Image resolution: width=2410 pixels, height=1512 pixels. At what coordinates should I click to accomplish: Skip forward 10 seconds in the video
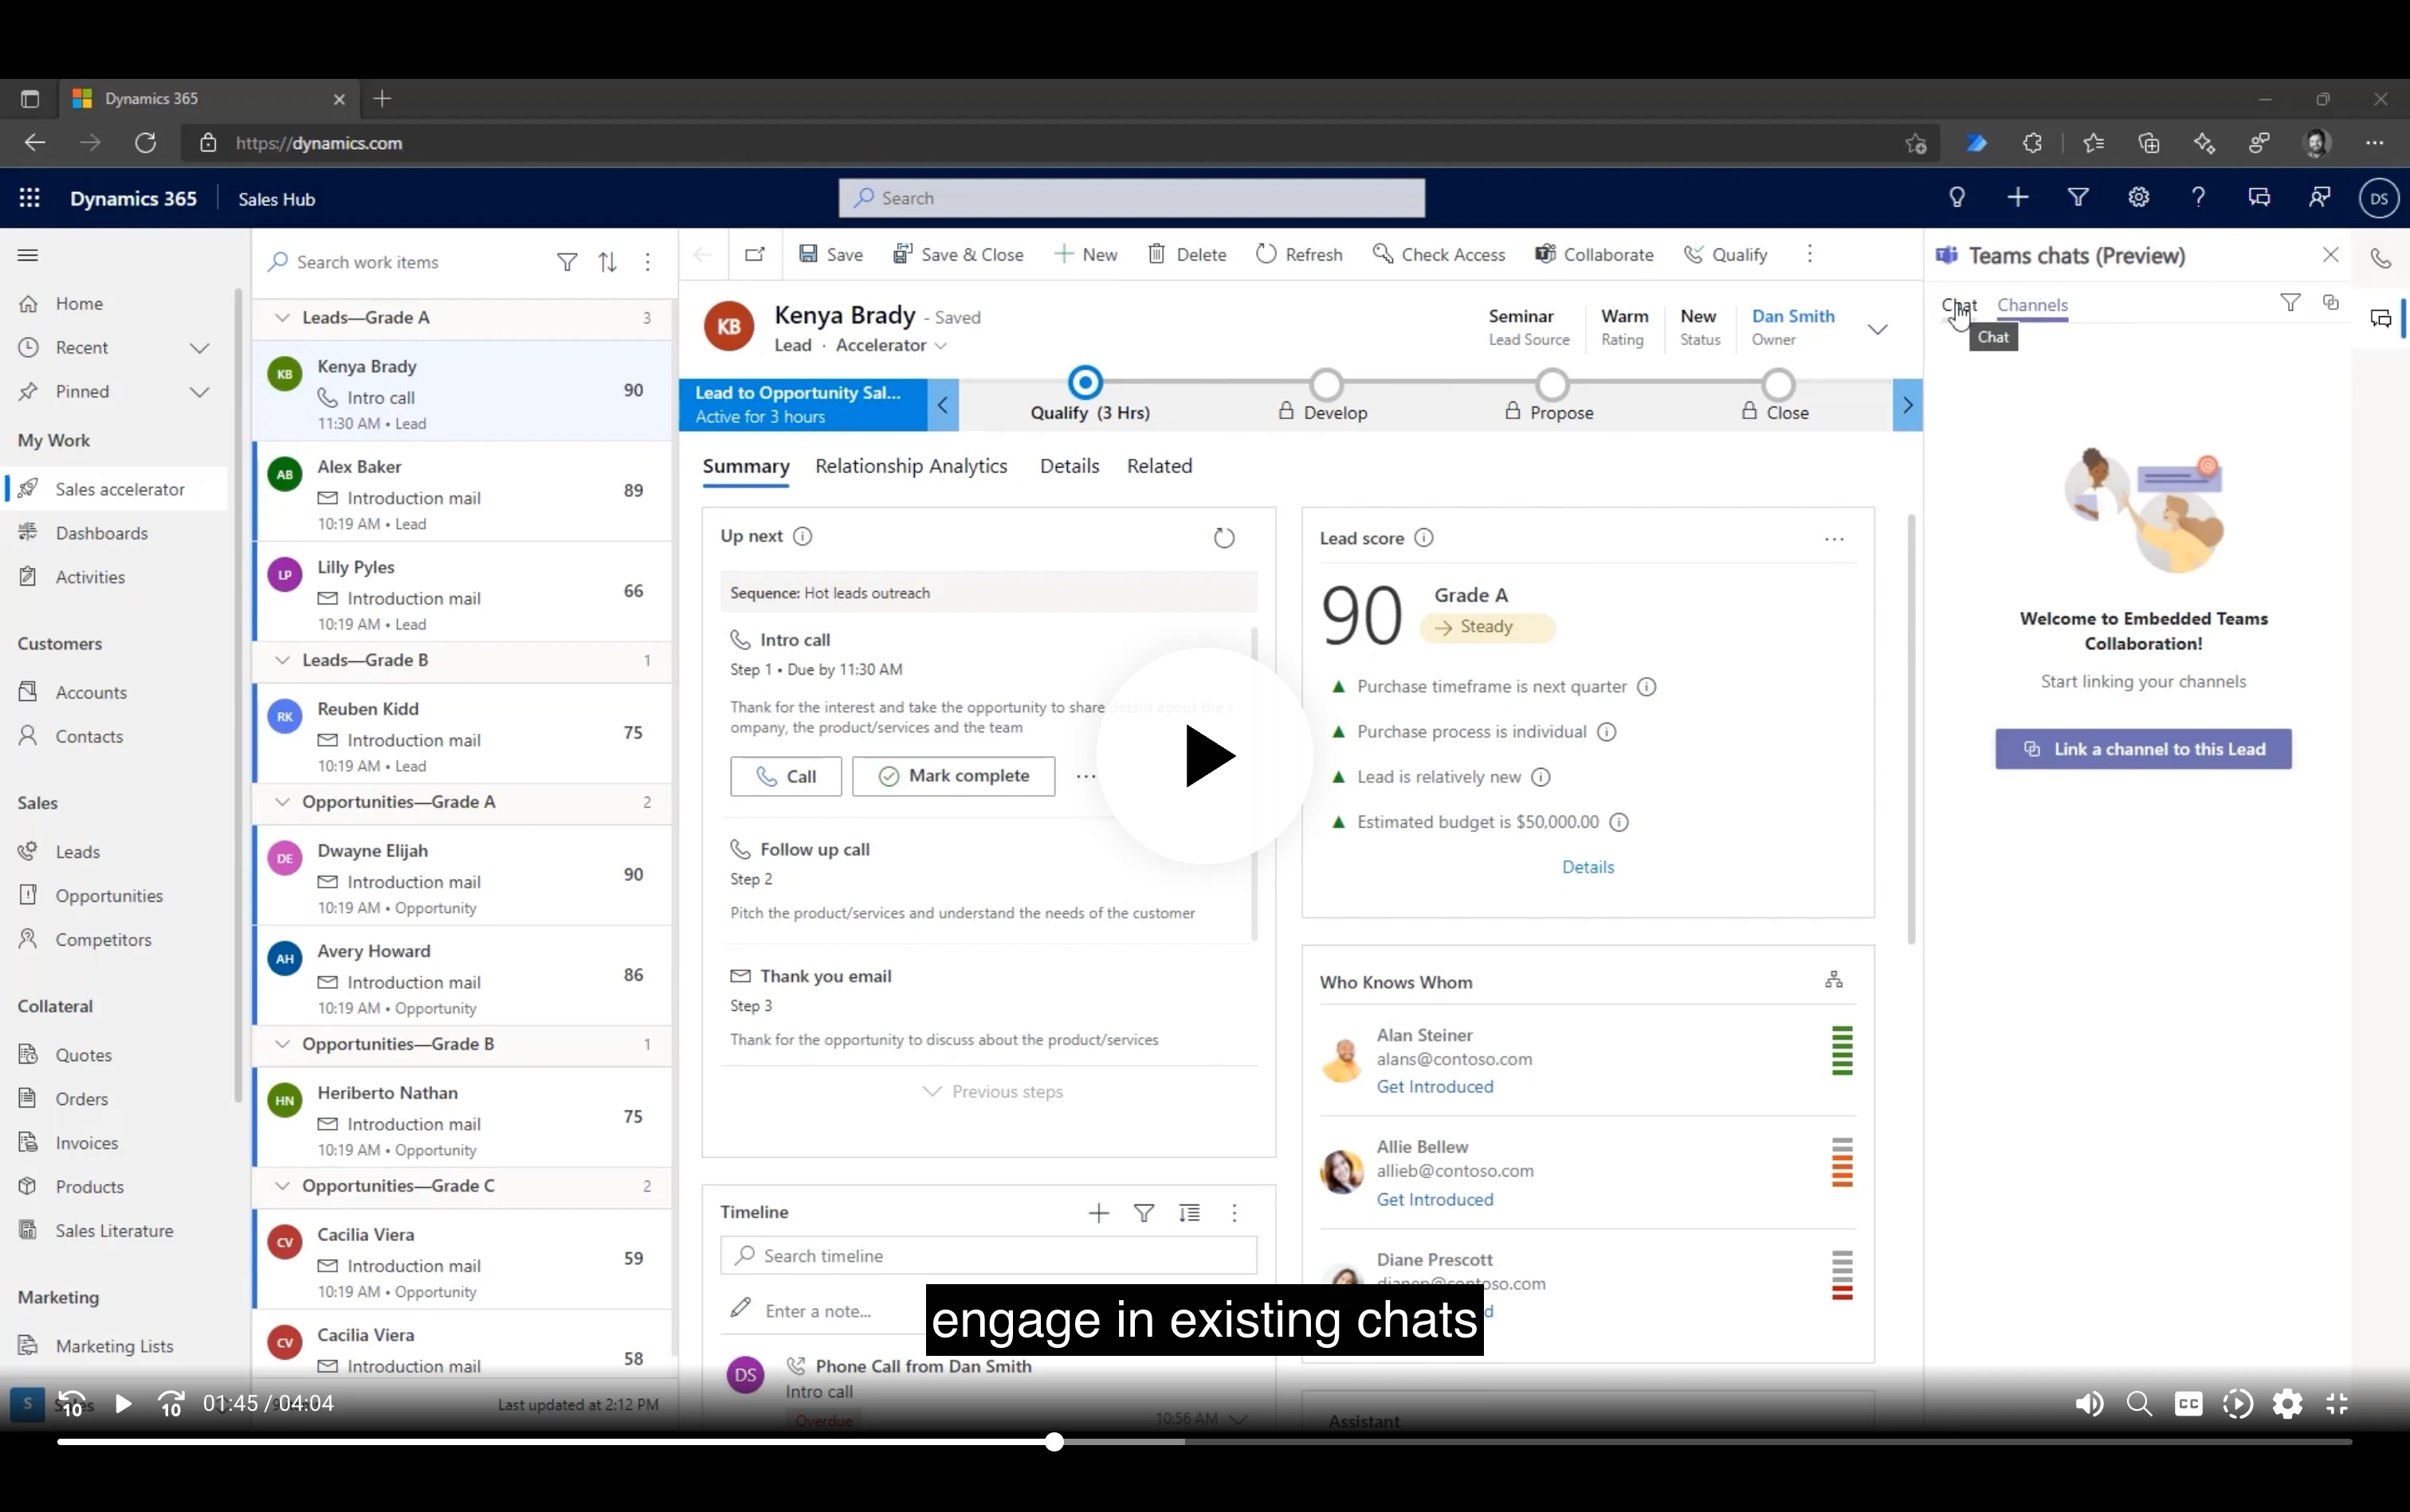pyautogui.click(x=171, y=1404)
